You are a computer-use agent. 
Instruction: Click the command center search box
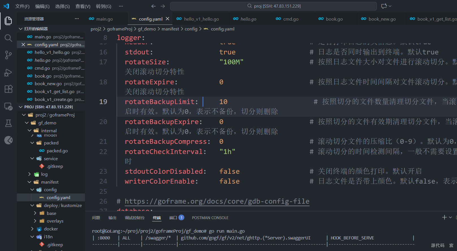(274, 6)
